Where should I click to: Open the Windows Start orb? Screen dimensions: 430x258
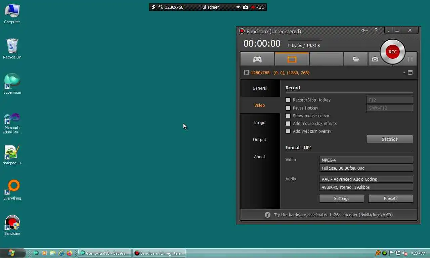point(12,253)
